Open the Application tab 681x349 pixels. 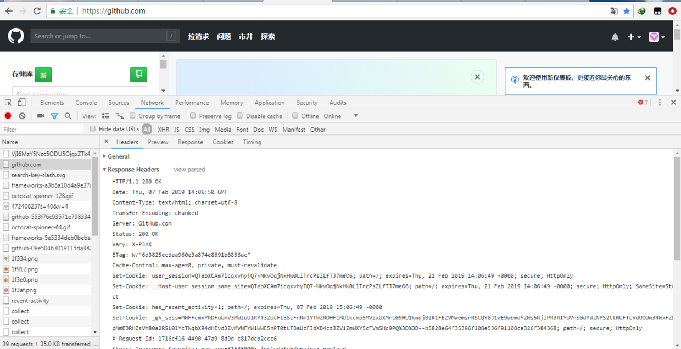point(270,103)
